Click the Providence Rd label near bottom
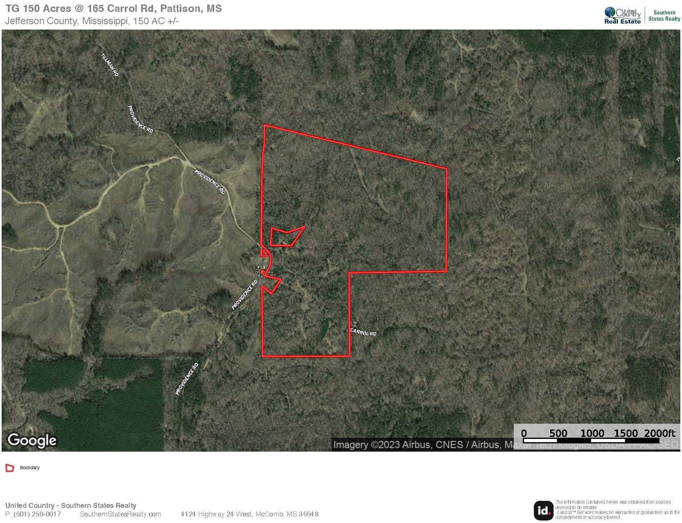The width and height of the screenshot is (682, 523). pyautogui.click(x=187, y=379)
